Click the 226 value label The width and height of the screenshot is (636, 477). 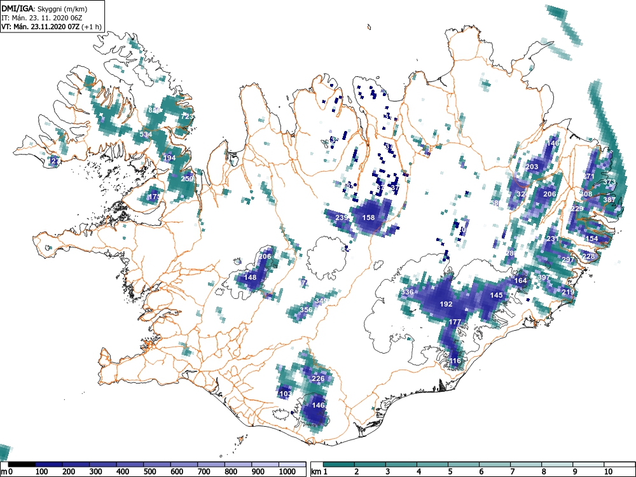coord(318,378)
